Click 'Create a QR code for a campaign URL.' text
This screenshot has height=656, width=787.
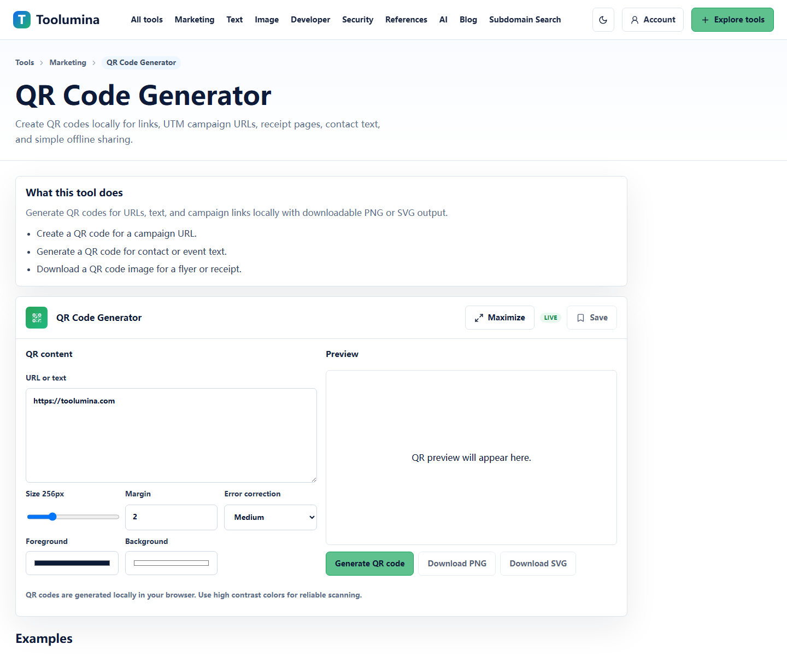[x=116, y=233]
